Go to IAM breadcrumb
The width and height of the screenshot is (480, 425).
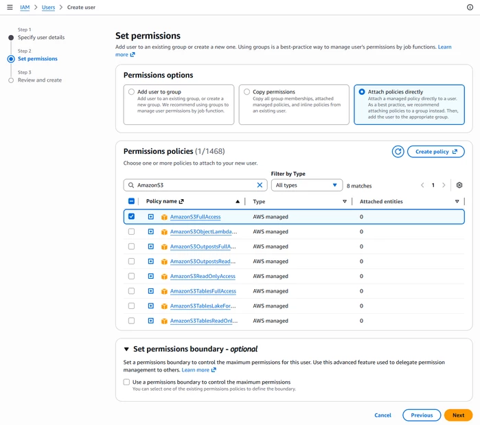[x=25, y=8]
